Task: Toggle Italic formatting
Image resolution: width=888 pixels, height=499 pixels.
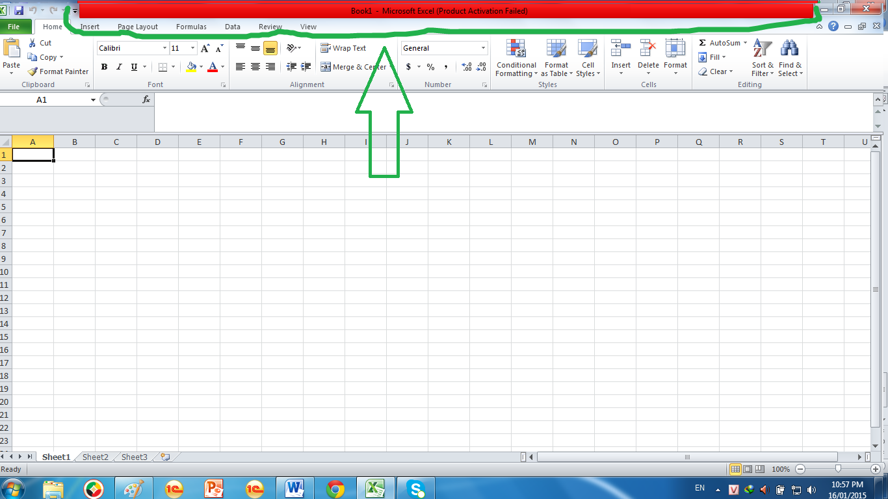Action: click(119, 67)
